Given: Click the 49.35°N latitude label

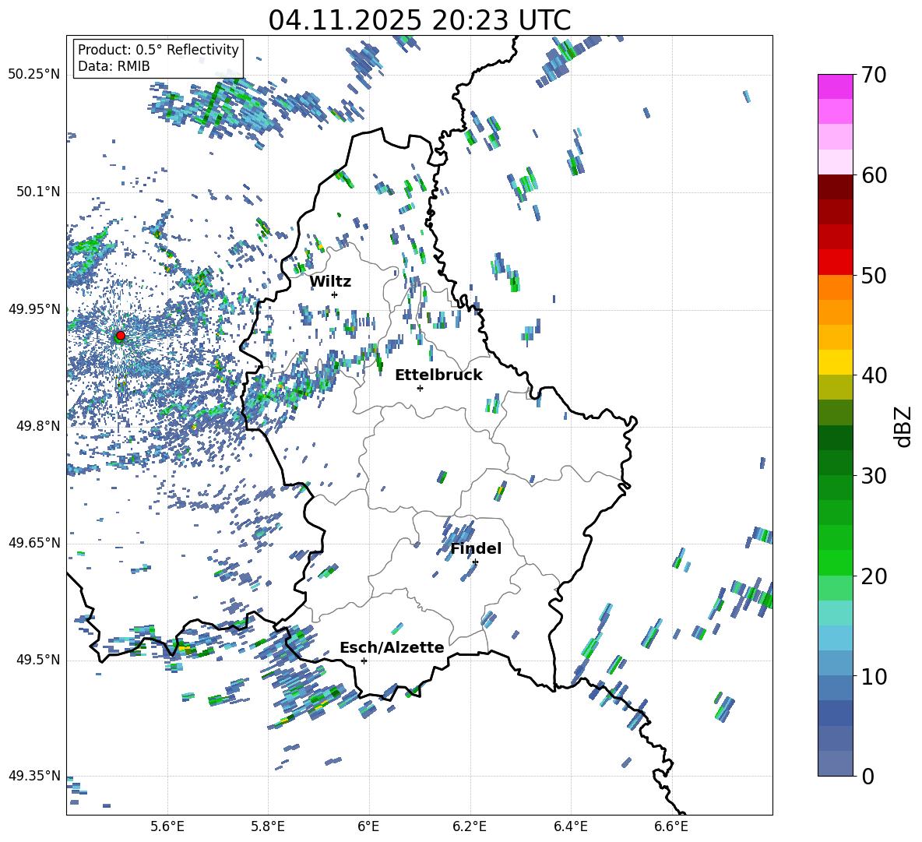Looking at the screenshot, I should pyautogui.click(x=34, y=776).
